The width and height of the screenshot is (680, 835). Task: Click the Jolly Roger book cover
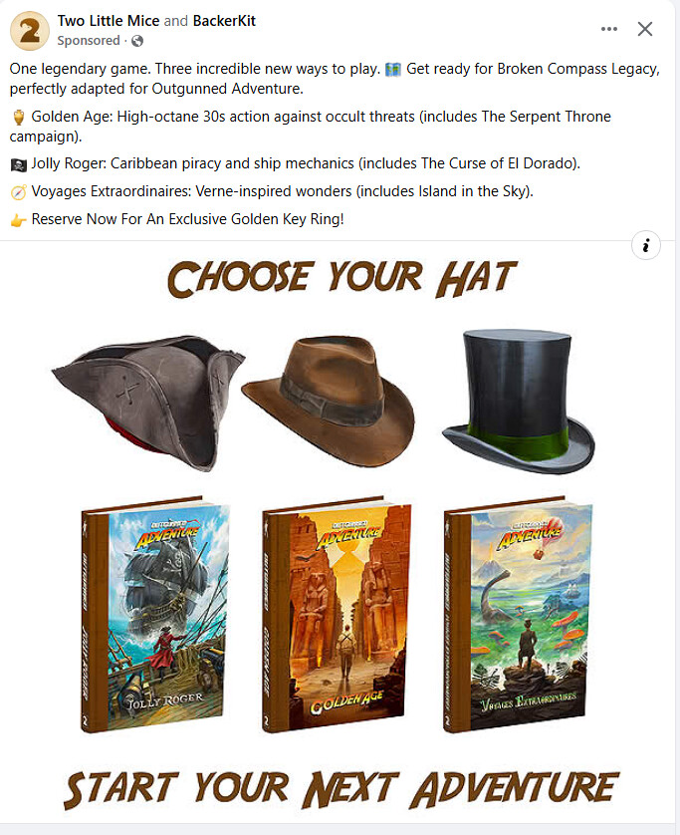(155, 615)
